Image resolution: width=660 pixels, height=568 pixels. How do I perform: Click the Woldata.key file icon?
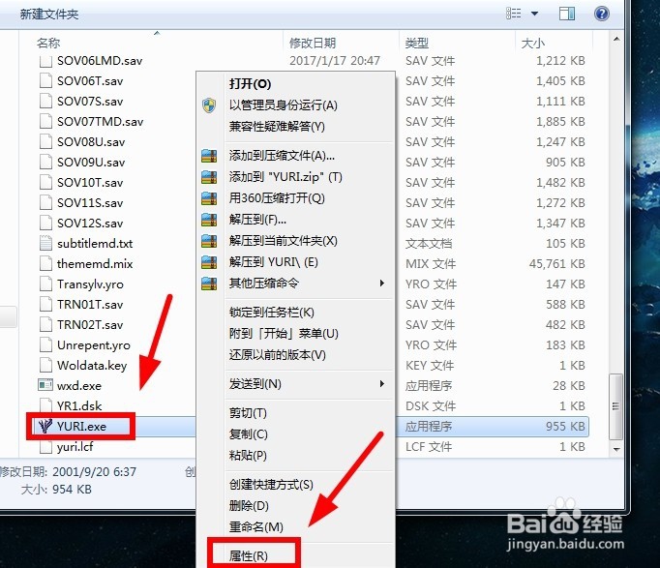click(45, 365)
